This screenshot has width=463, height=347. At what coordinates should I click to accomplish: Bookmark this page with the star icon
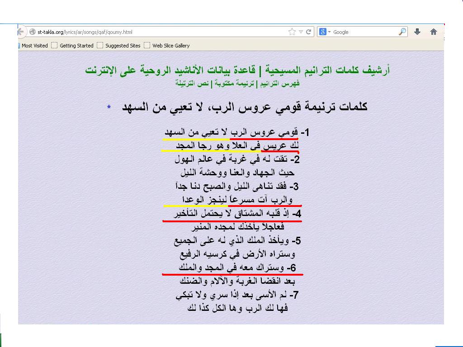click(292, 32)
